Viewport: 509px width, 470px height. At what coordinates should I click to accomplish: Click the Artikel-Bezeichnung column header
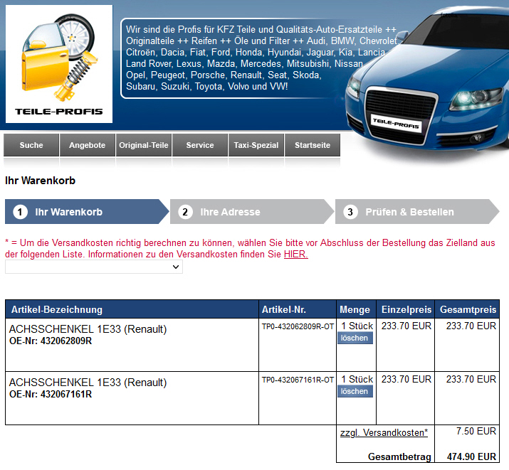pos(57,309)
